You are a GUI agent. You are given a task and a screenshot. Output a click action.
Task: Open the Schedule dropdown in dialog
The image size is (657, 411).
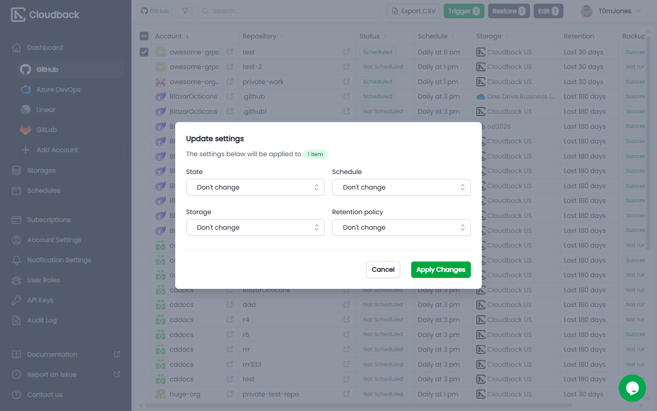point(401,187)
